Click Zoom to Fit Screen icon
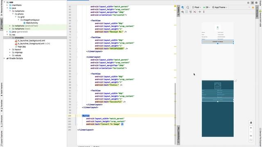This screenshot has height=147, width=262. pos(251,140)
